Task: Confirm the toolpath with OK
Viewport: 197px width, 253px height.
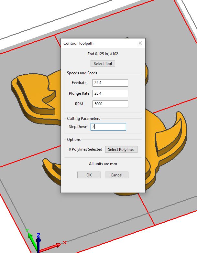Action: tap(89, 175)
